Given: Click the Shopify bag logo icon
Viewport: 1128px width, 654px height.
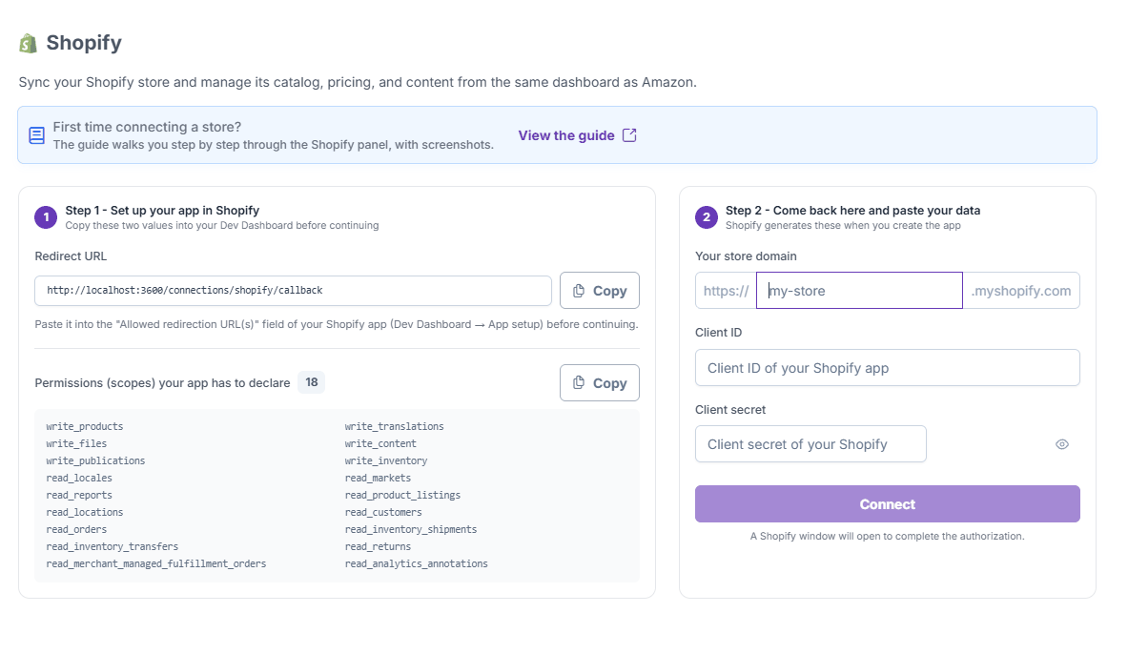Looking at the screenshot, I should (28, 43).
